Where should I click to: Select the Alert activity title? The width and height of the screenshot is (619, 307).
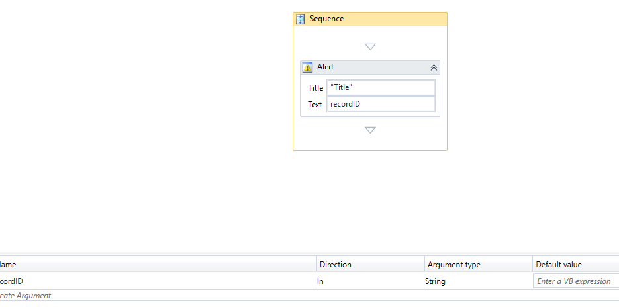point(325,67)
